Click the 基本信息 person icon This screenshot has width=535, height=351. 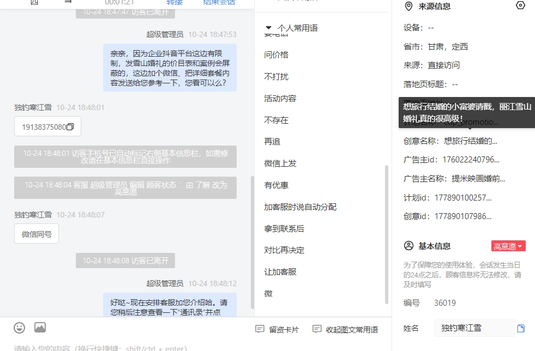coord(408,246)
